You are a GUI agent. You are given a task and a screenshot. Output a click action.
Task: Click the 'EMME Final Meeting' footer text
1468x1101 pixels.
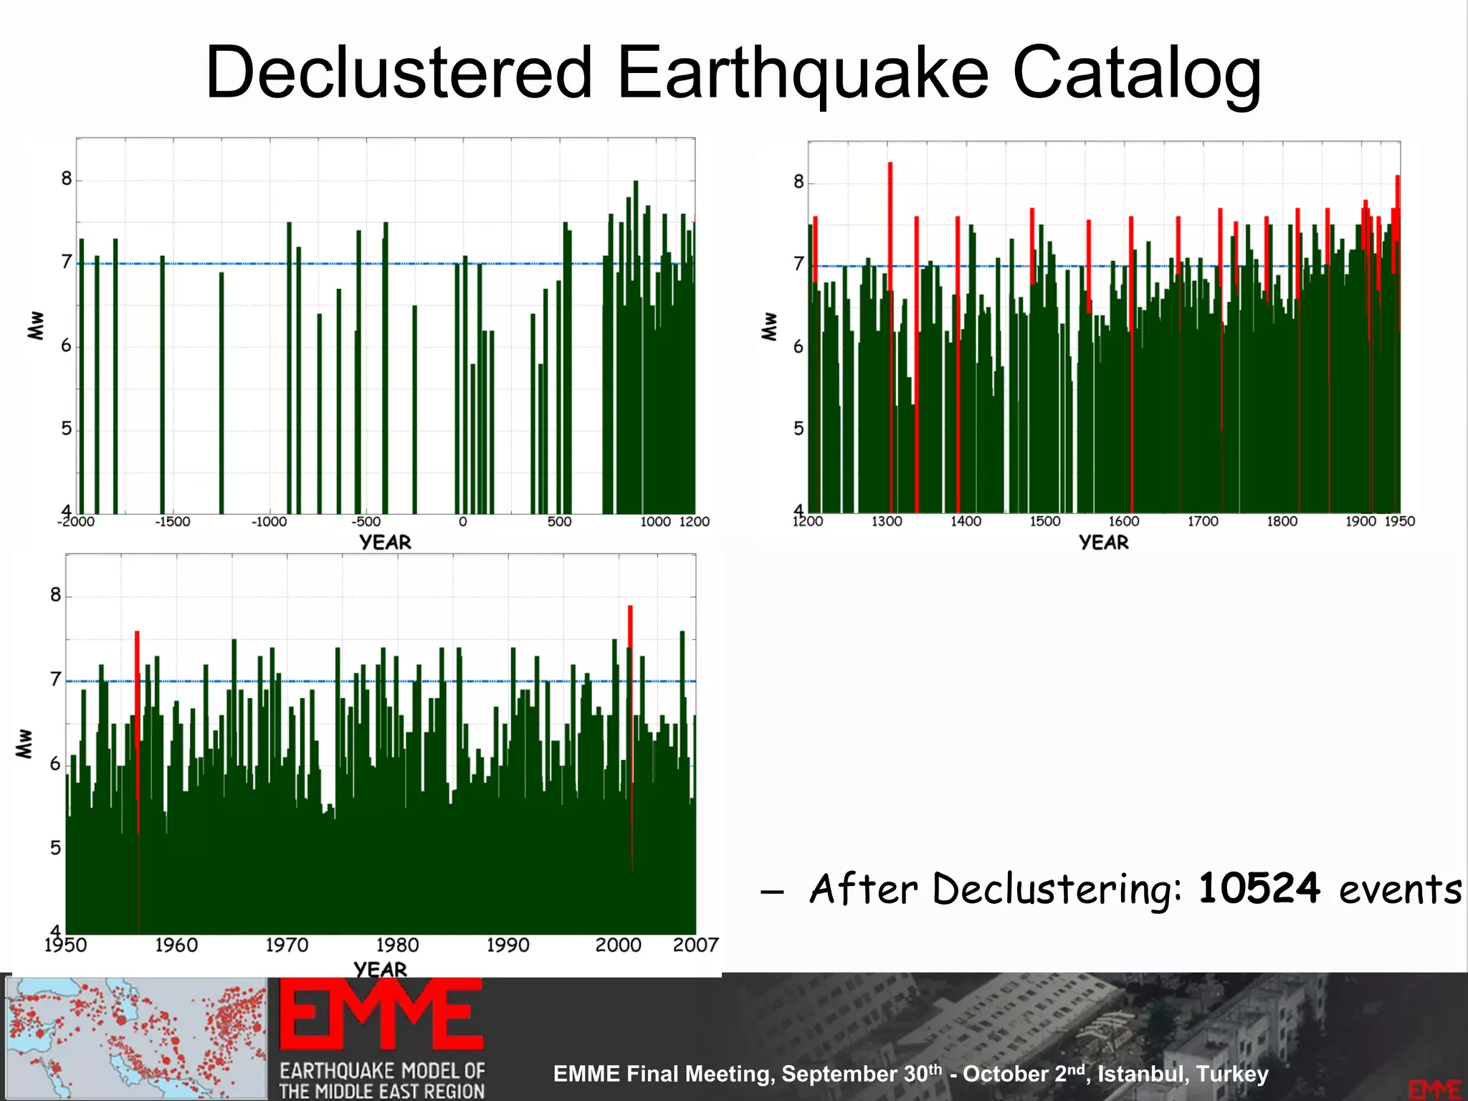click(x=910, y=1073)
